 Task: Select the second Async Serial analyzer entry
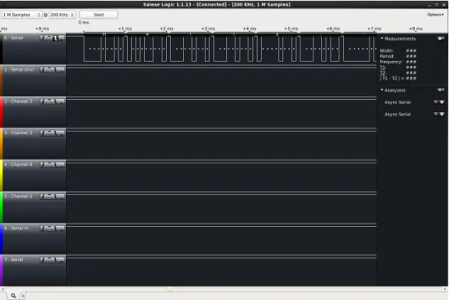click(398, 114)
